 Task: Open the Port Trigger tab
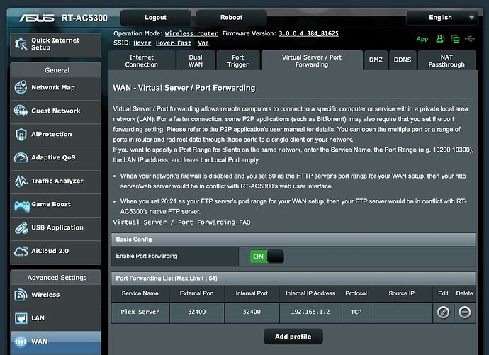click(x=238, y=61)
